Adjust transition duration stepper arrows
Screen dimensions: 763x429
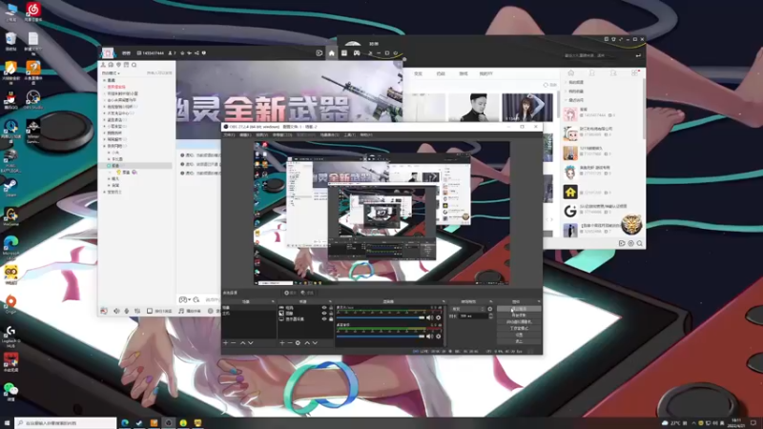click(490, 317)
